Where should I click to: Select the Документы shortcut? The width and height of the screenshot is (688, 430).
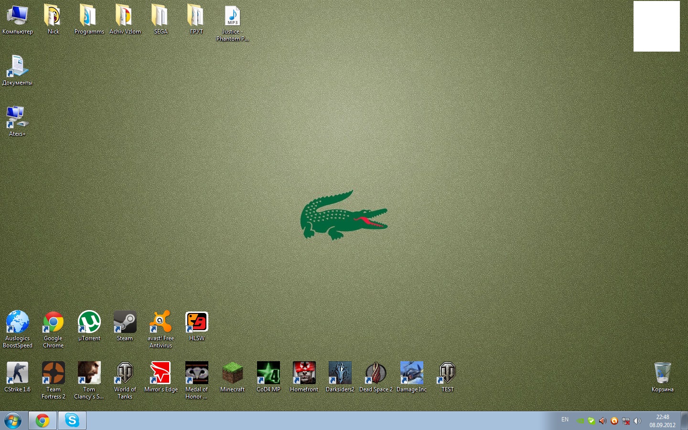[18, 71]
